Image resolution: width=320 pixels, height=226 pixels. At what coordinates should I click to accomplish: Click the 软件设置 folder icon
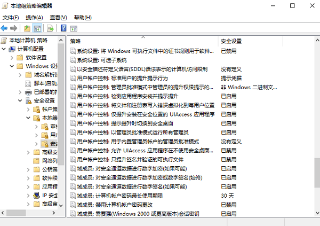pyautogui.click(x=20, y=58)
